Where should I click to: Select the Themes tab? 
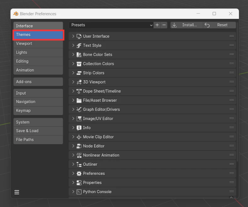click(x=38, y=35)
